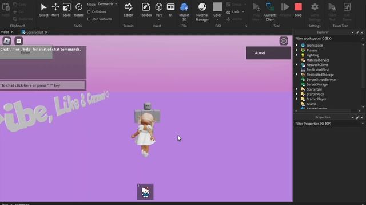The image size is (366, 205).
Task: Activate the Rotate tool
Action: (79, 10)
